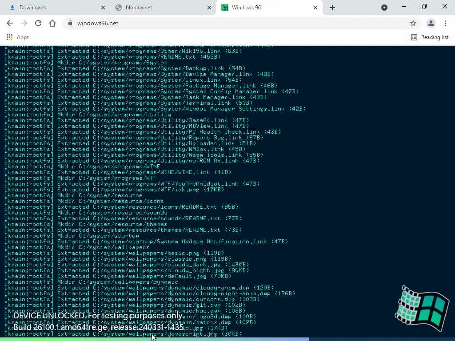Click the Windows 96 flag logo
Viewport: 455px width, 341px height.
[x=422, y=308]
